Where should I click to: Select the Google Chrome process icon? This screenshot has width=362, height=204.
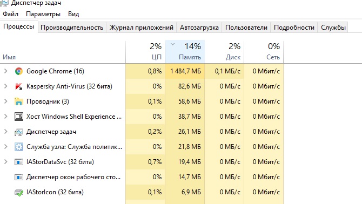[x=19, y=71]
